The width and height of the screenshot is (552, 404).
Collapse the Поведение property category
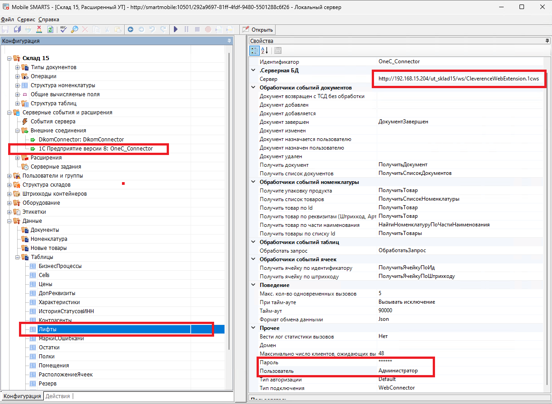[253, 285]
